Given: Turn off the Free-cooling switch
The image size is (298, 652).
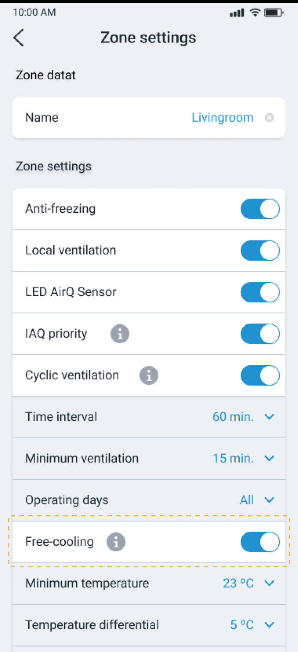Looking at the screenshot, I should pyautogui.click(x=260, y=542).
